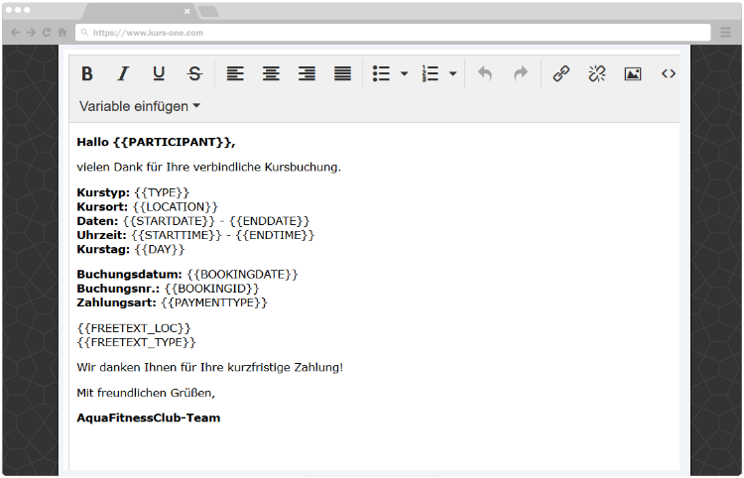
Task: Open a new browser tab
Action: (208, 11)
